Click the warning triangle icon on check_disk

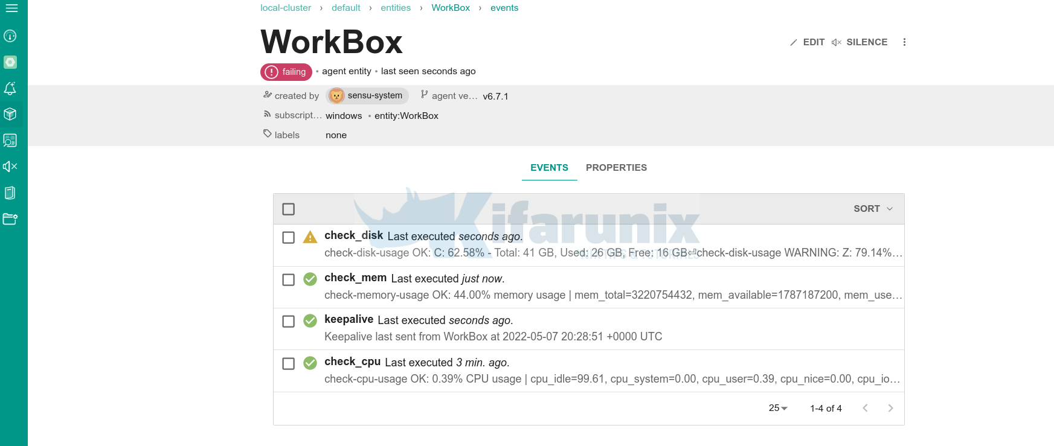(x=310, y=237)
